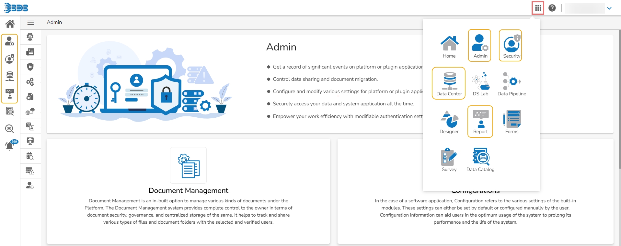Click the help question mark icon
Screen dimensions: 621x246
coord(552,8)
